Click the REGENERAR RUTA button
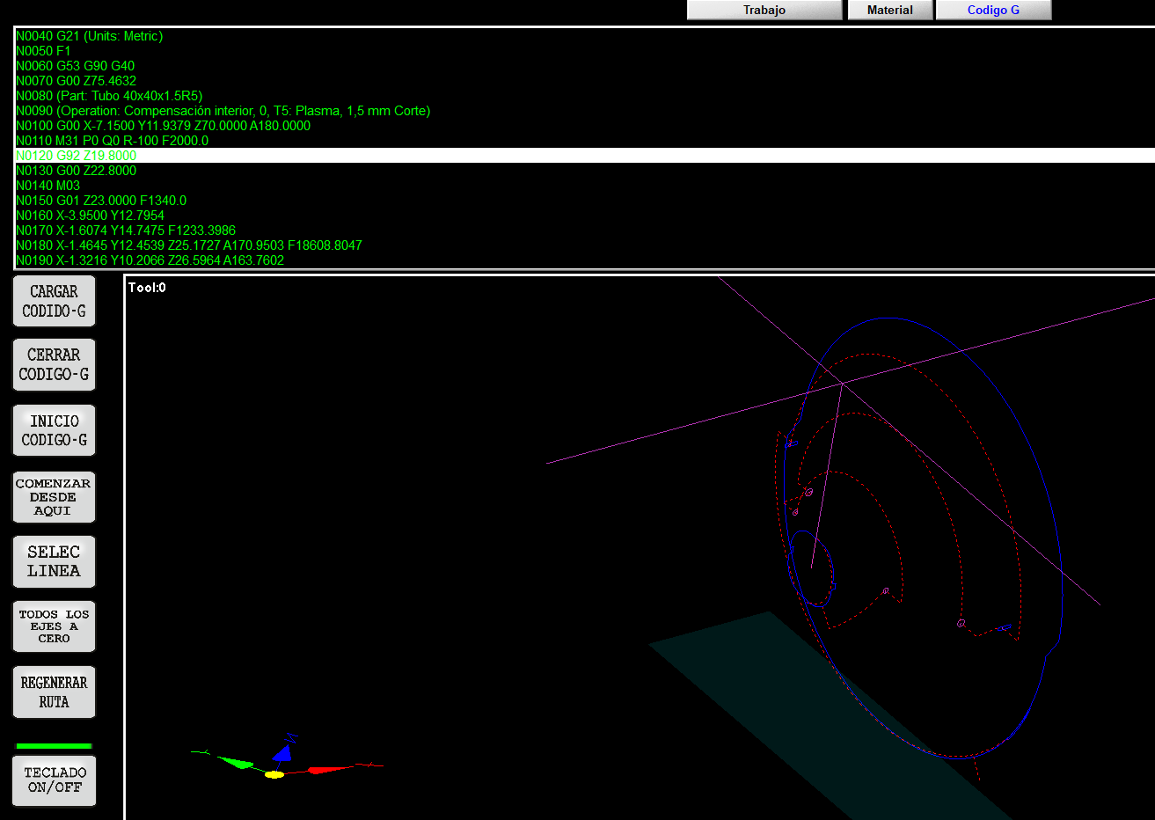Viewport: 1155px width, 820px height. tap(54, 692)
